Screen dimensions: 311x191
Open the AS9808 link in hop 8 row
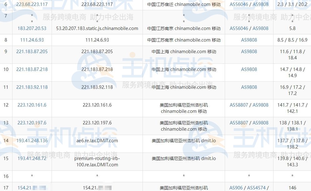click(249, 40)
